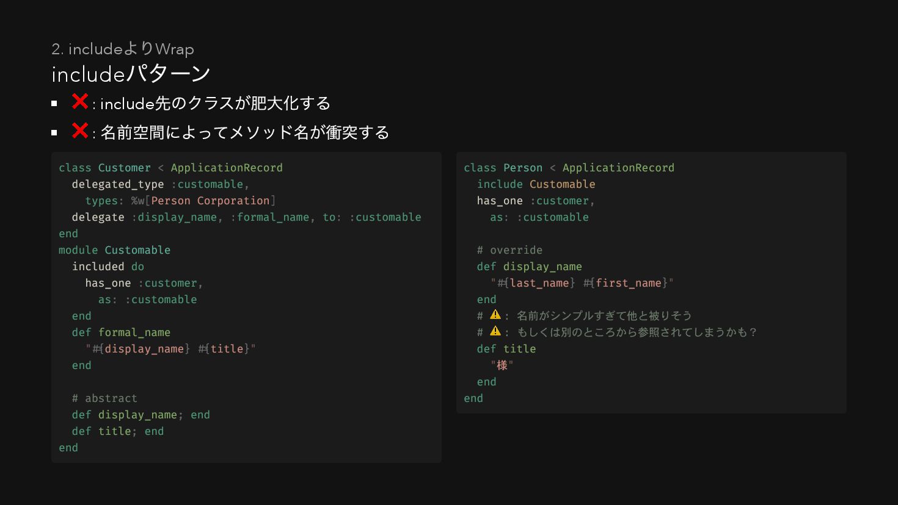Image resolution: width=898 pixels, height=505 pixels.
Task: Click the last_name first_name interpolation string
Action: pyautogui.click(x=582, y=283)
